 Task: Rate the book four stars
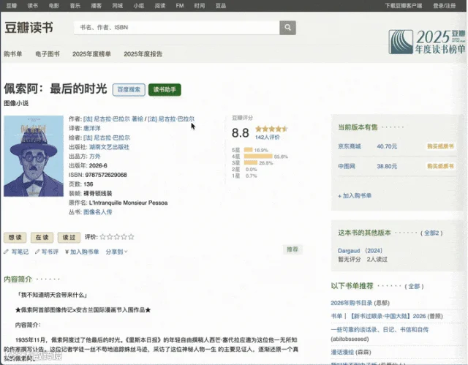pyautogui.click(x=124, y=237)
